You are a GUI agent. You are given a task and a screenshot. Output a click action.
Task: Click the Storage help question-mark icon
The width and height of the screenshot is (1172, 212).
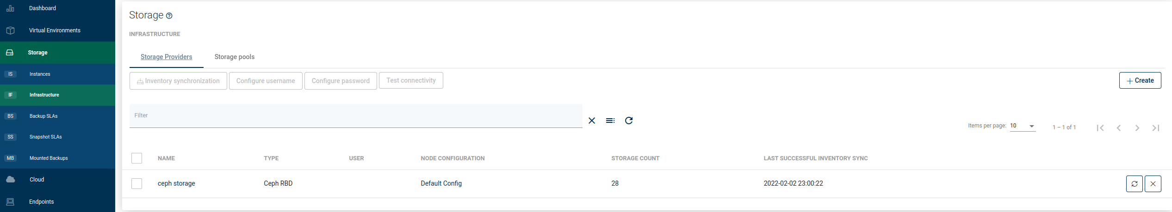click(x=169, y=16)
